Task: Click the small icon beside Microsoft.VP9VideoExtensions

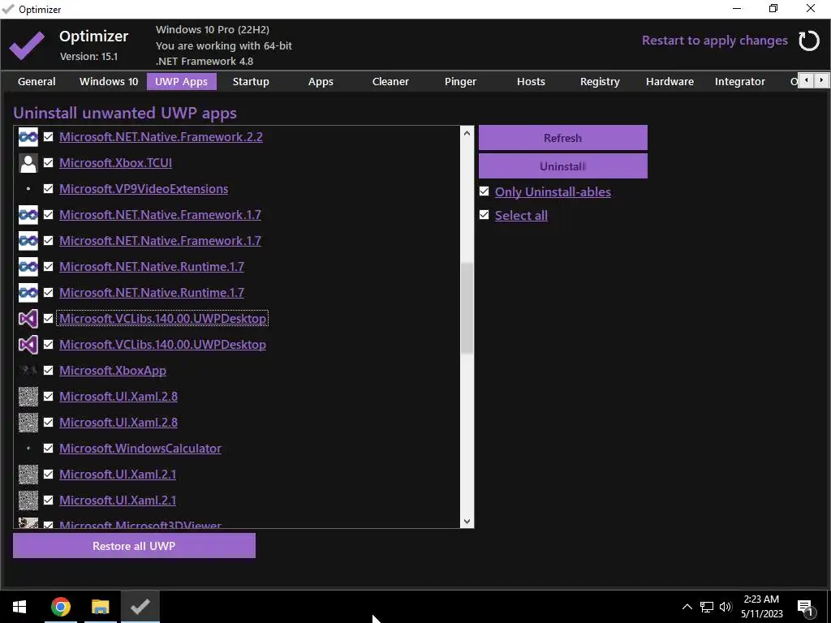Action: click(28, 188)
